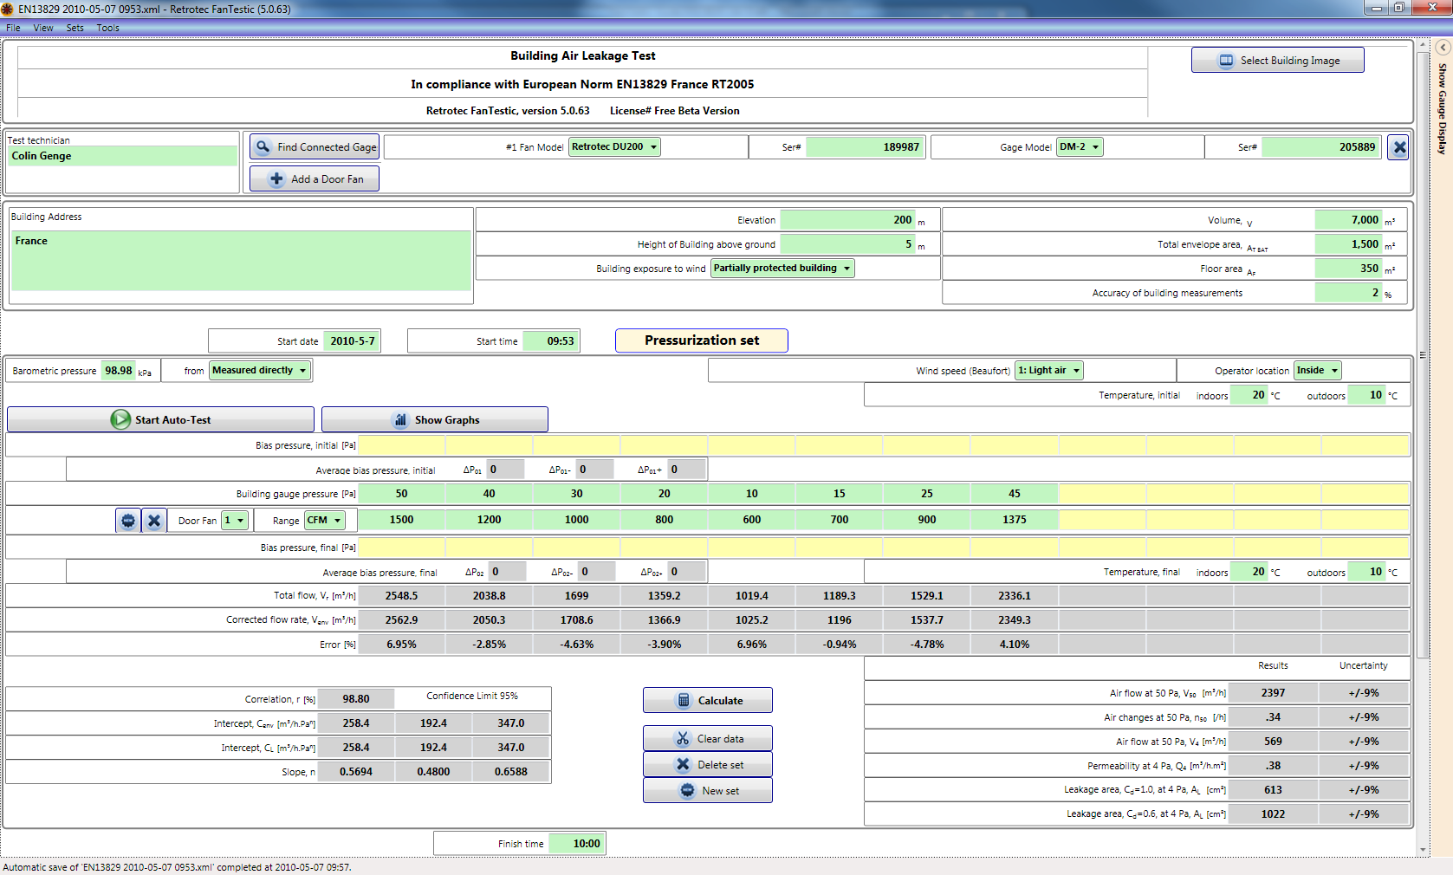This screenshot has height=875, width=1453.
Task: Click flow cell showing 1375
Action: pyautogui.click(x=1015, y=520)
